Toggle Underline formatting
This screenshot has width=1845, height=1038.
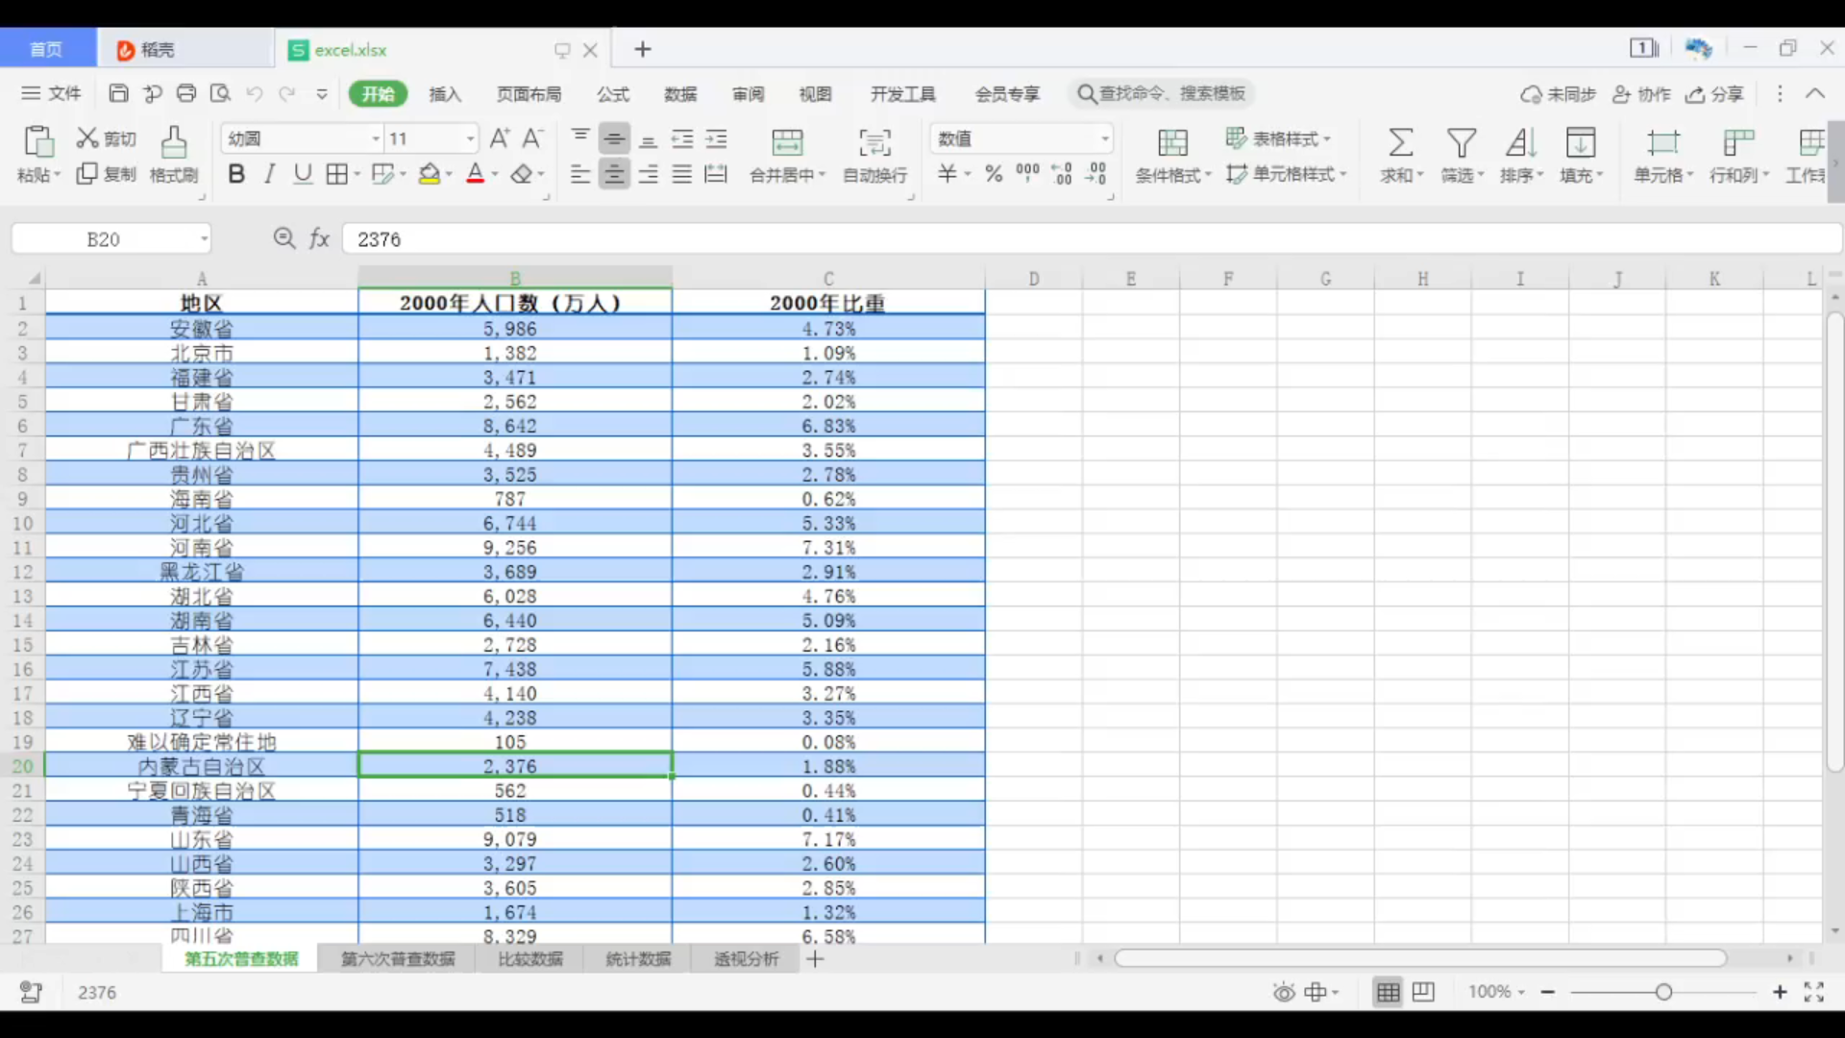coord(303,174)
